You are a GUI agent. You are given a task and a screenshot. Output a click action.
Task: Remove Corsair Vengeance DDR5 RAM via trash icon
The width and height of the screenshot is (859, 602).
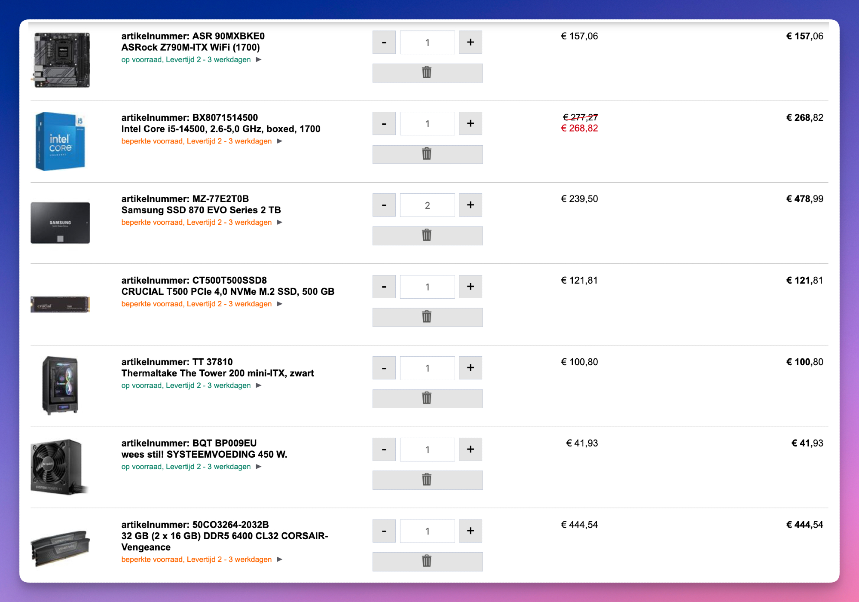[x=427, y=561]
